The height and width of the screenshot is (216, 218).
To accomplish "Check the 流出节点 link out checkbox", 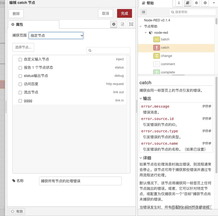I will click(x=20, y=92).
